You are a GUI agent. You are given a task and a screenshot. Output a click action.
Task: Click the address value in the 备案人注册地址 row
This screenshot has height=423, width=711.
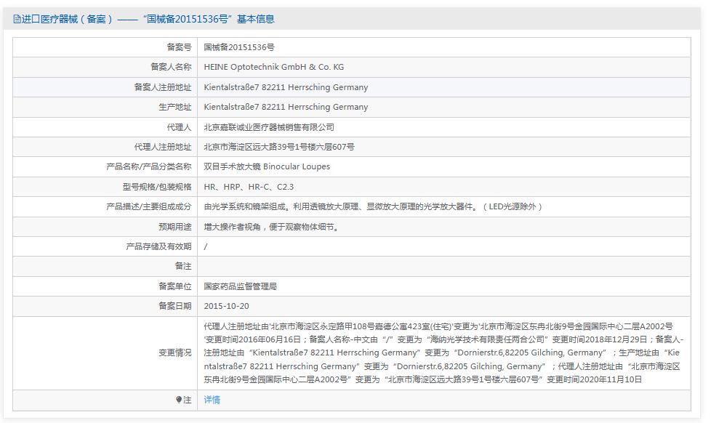[286, 87]
